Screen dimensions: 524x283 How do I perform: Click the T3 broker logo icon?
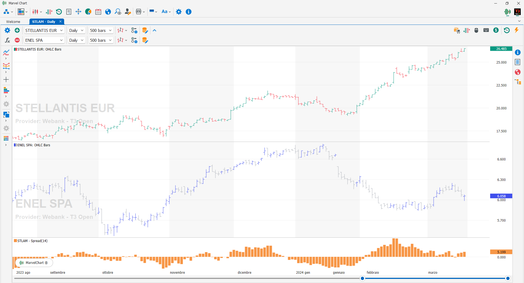click(517, 12)
